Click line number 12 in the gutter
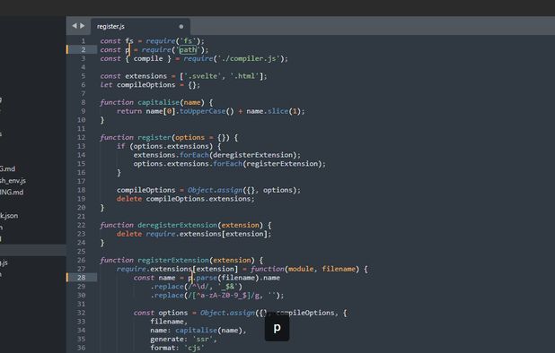Image resolution: width=555 pixels, height=353 pixels. [x=82, y=137]
